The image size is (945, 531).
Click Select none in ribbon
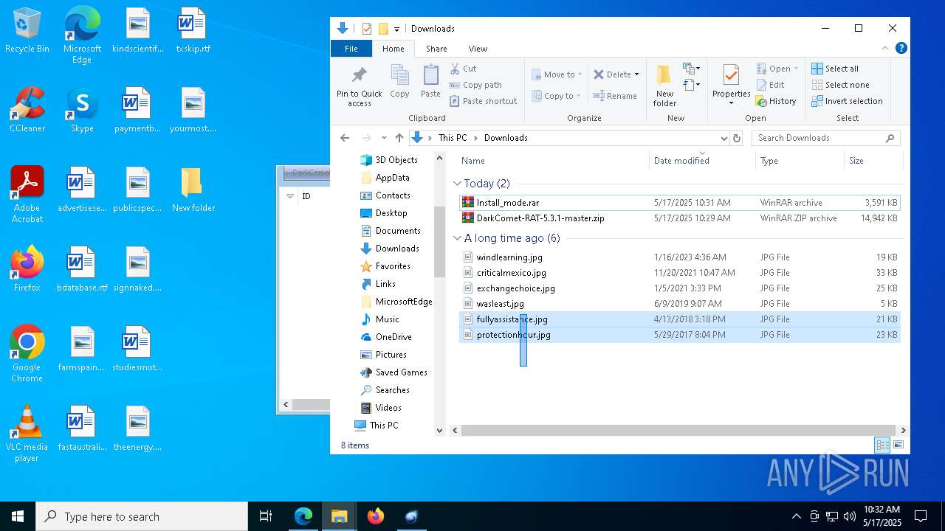840,85
